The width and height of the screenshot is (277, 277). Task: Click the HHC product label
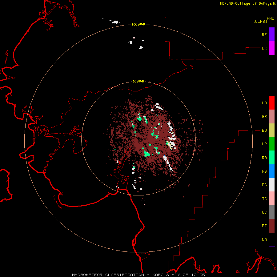click(x=271, y=18)
